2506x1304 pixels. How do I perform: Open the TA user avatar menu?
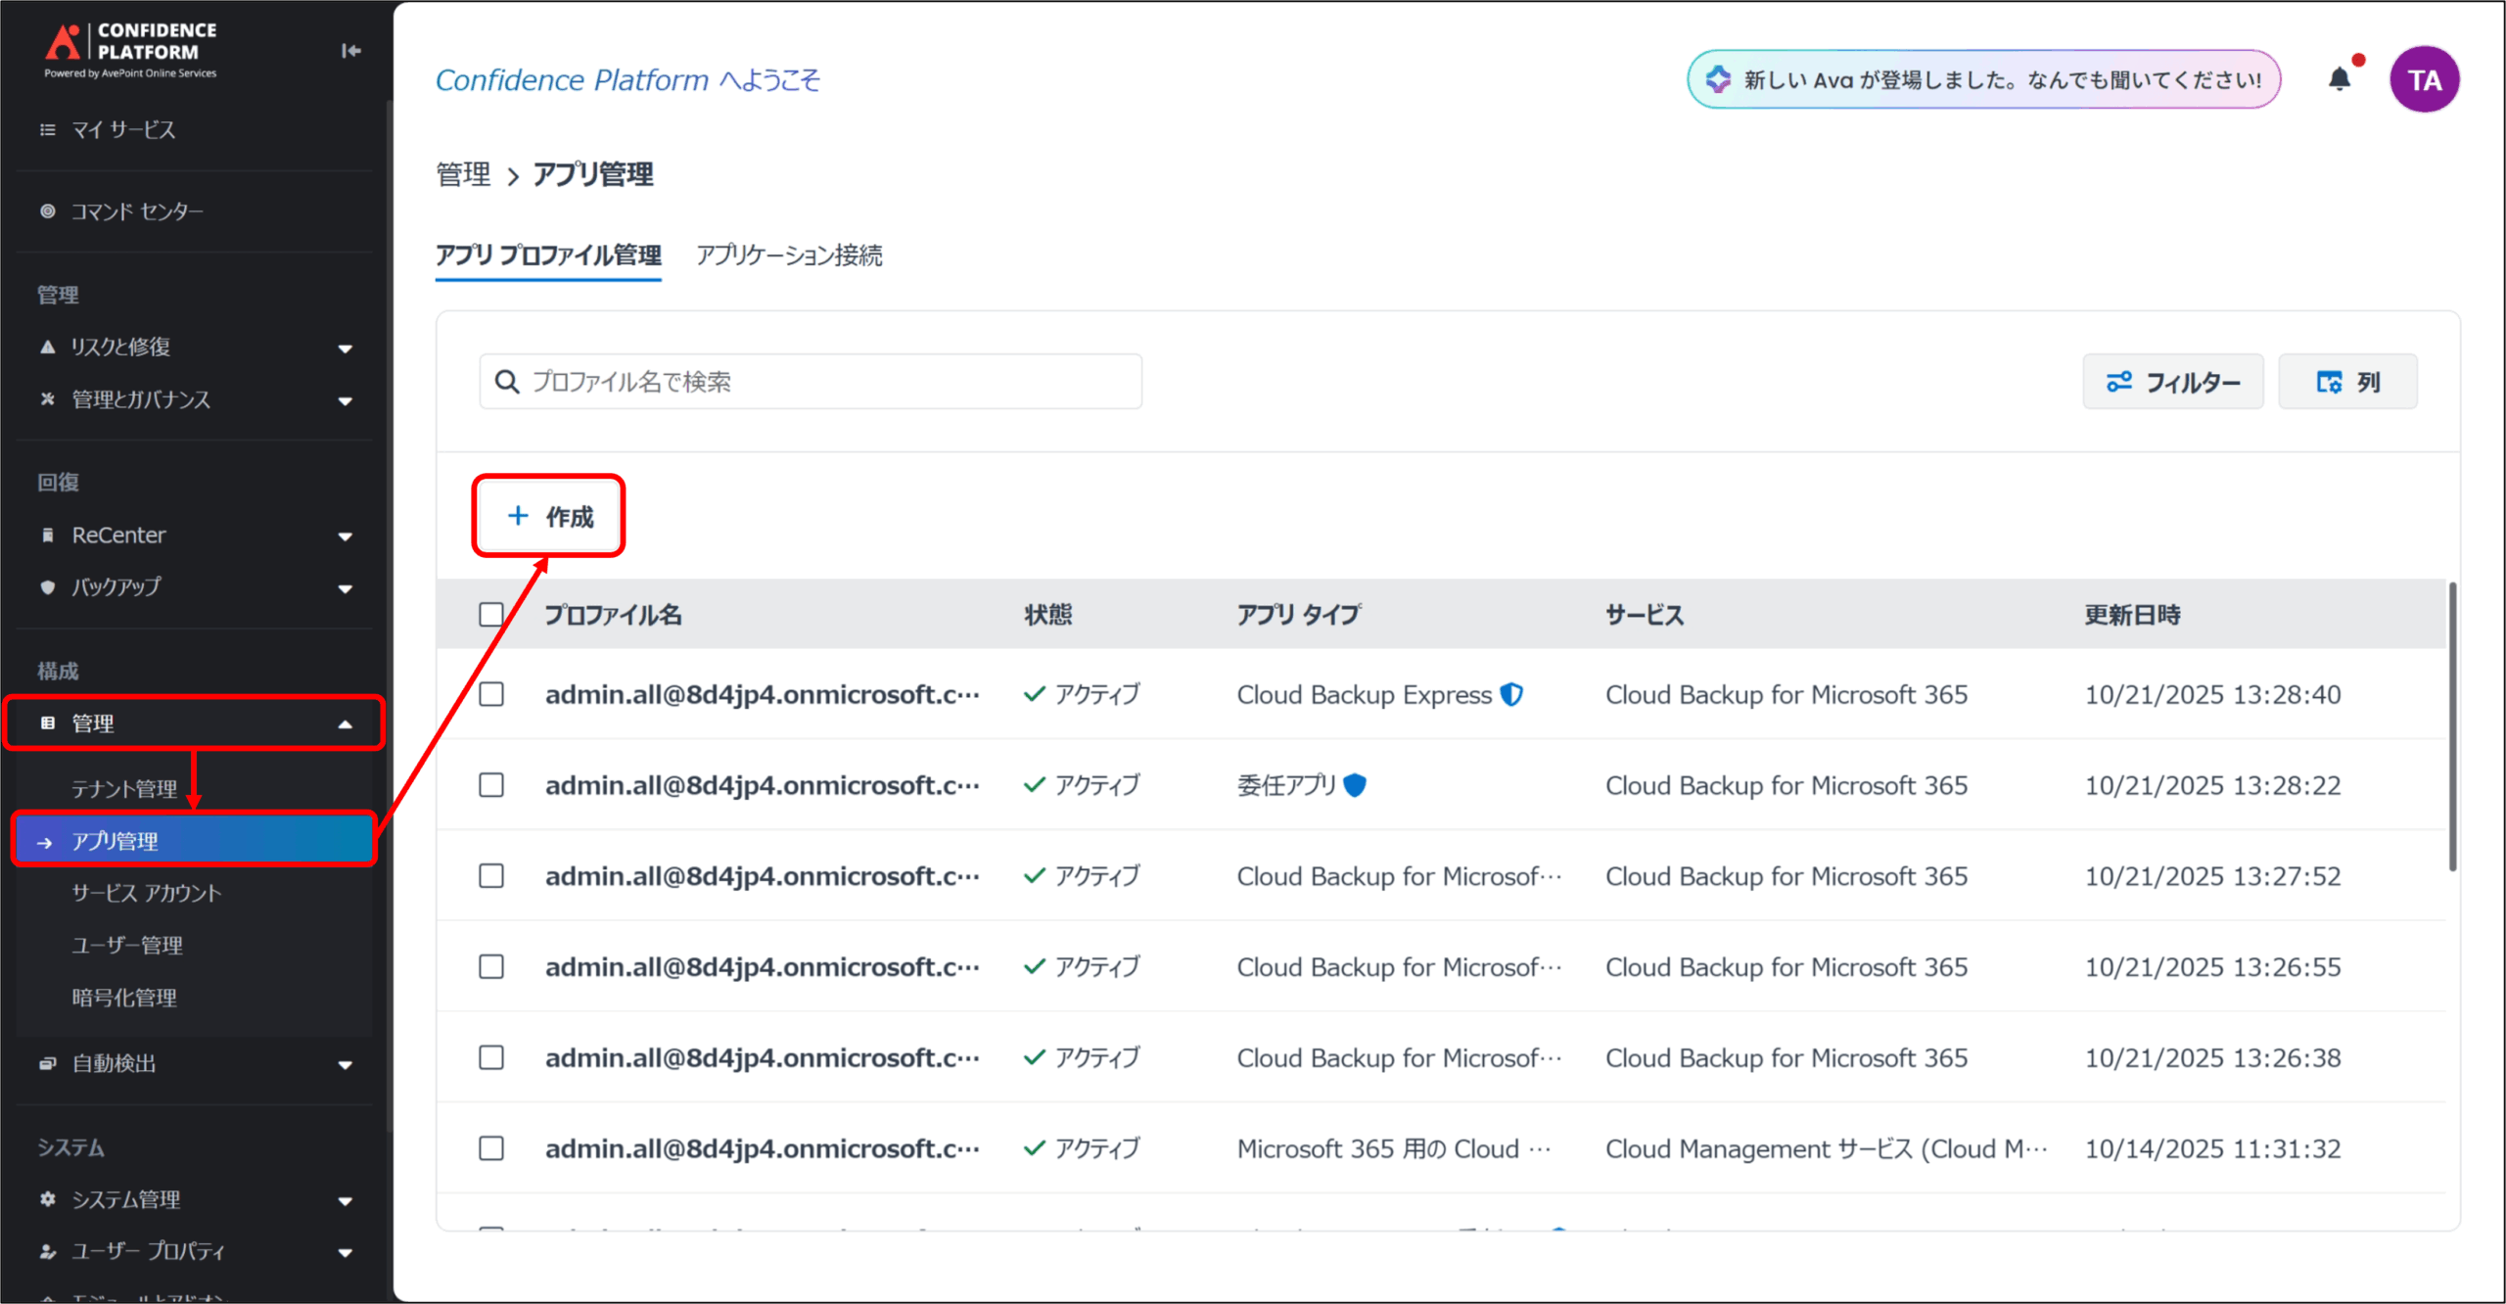pos(2424,79)
